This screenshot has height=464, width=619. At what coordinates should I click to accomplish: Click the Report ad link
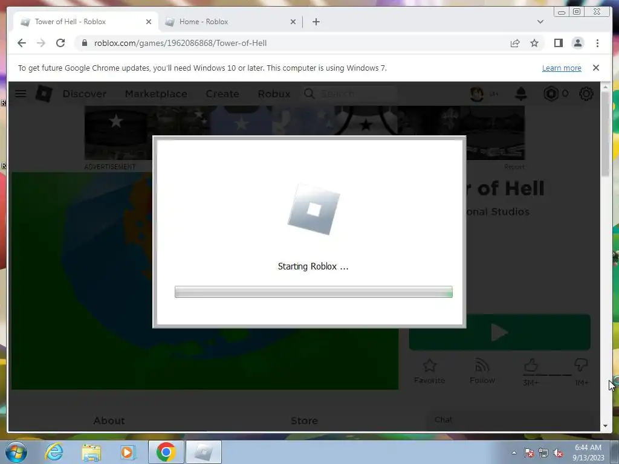(514, 167)
